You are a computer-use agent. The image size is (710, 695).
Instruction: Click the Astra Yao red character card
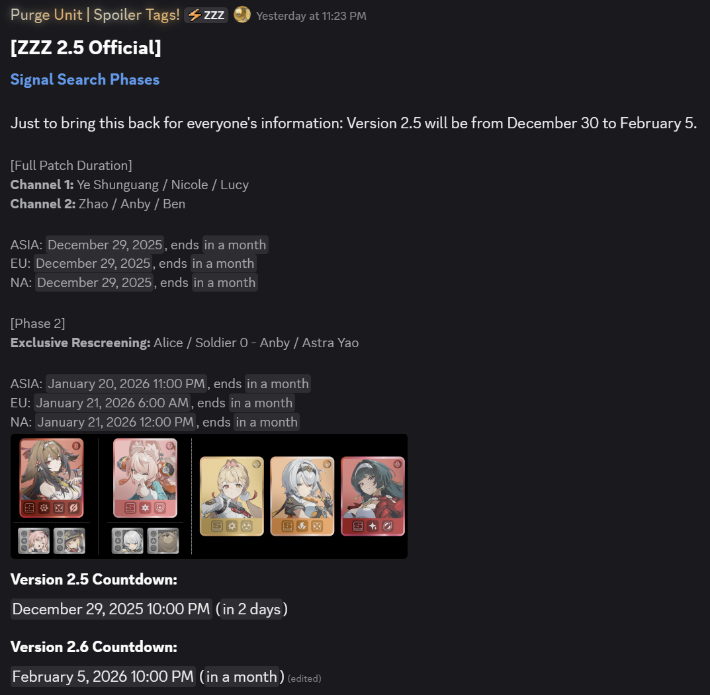point(373,497)
